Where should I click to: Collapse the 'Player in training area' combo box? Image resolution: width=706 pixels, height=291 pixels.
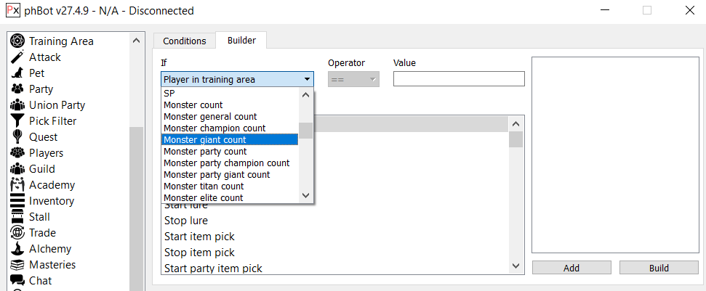pyautogui.click(x=237, y=79)
